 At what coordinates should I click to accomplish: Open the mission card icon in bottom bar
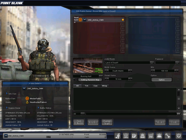[134, 136]
